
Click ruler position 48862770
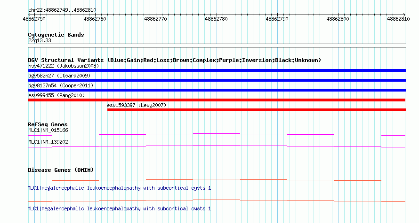coord(155,19)
